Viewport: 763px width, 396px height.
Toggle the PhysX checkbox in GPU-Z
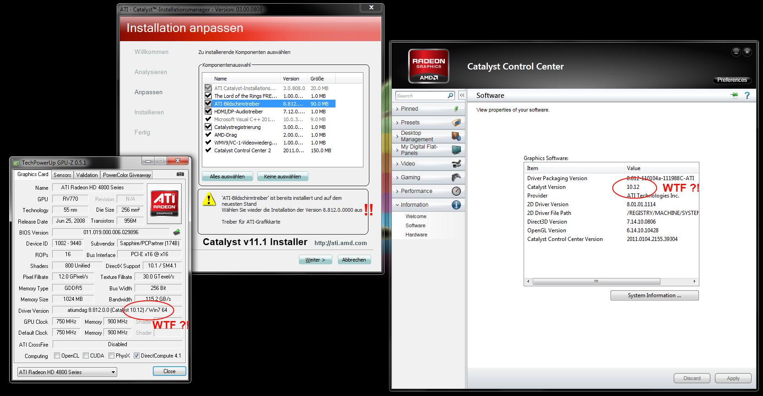point(111,355)
